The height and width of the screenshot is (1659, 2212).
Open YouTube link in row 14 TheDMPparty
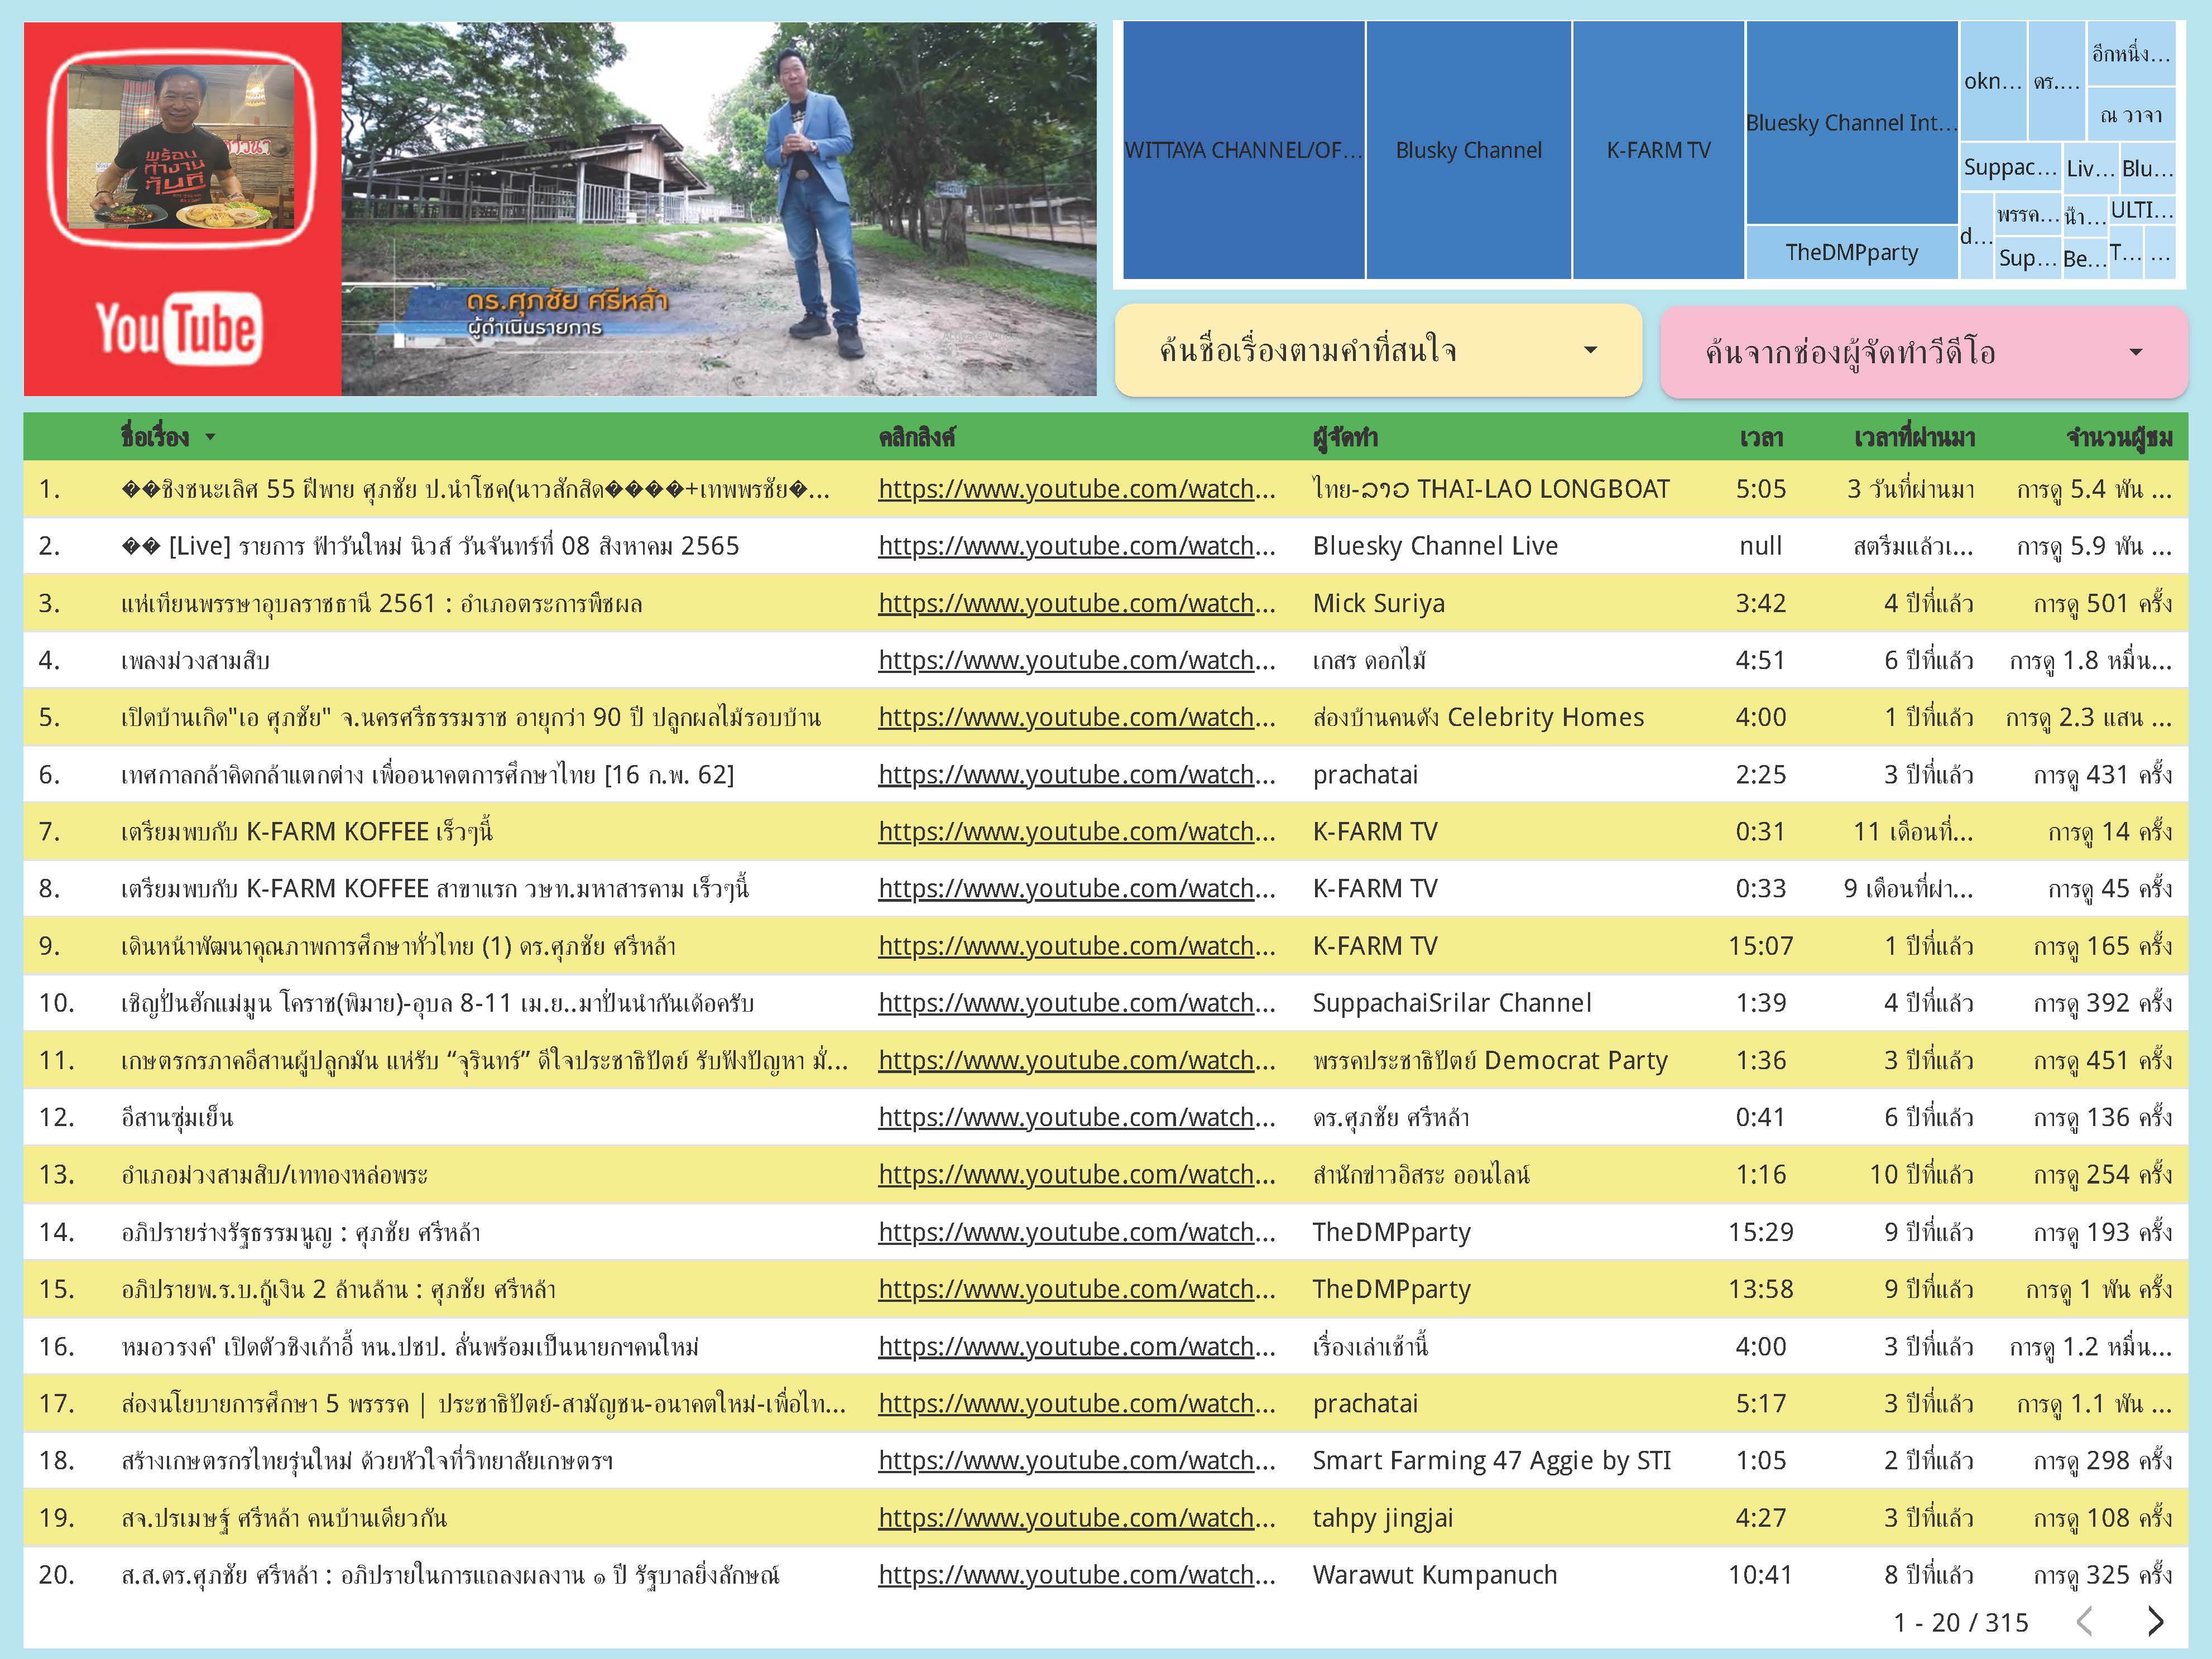pos(1077,1232)
